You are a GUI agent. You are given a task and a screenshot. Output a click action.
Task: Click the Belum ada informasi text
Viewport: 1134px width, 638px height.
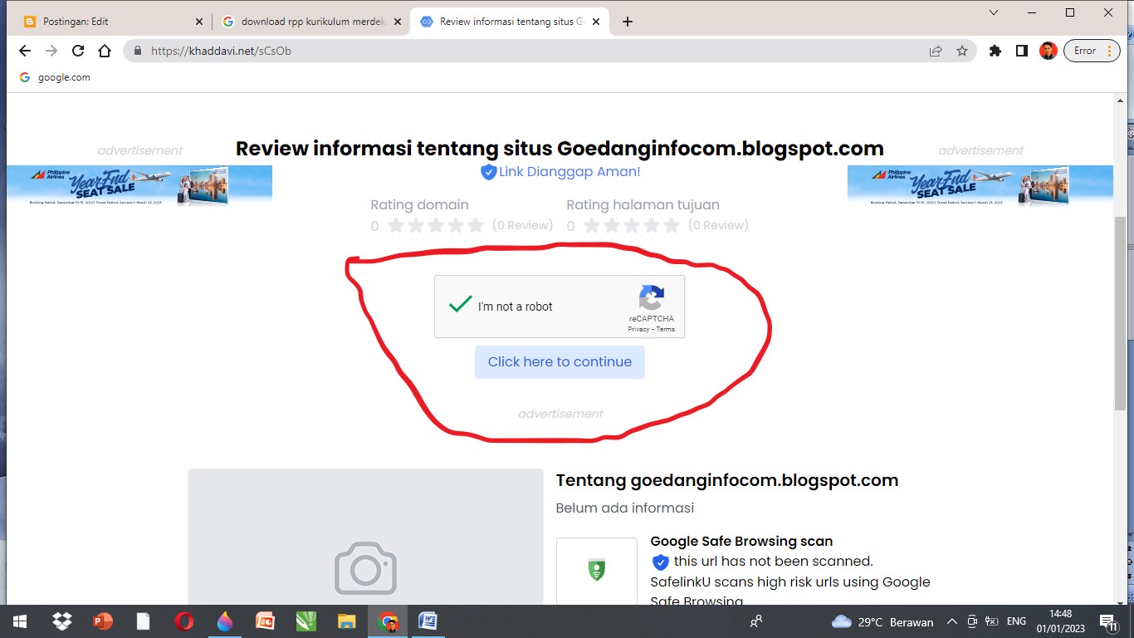625,508
